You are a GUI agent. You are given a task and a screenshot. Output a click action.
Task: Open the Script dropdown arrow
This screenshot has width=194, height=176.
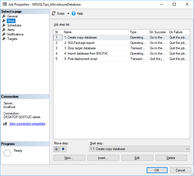pos(68,14)
